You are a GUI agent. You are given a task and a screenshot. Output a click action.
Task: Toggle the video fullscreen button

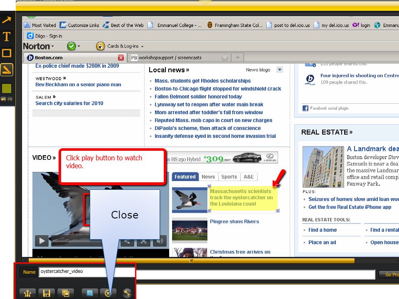pos(143,241)
